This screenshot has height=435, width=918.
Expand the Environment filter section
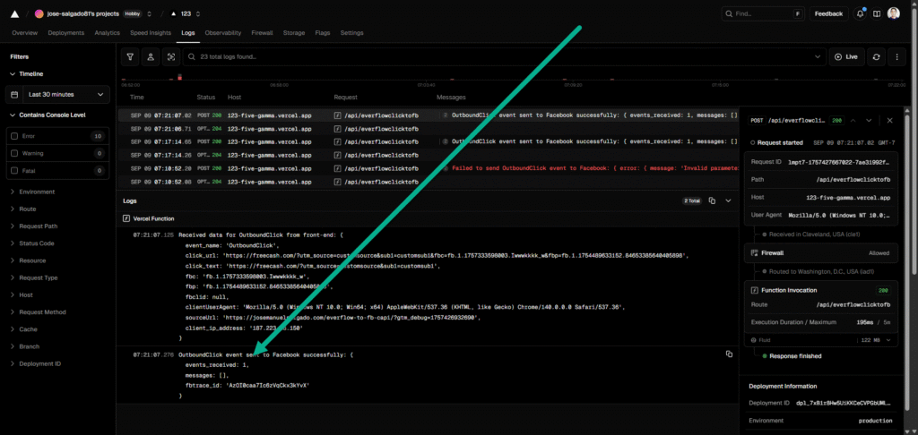pyautogui.click(x=36, y=192)
